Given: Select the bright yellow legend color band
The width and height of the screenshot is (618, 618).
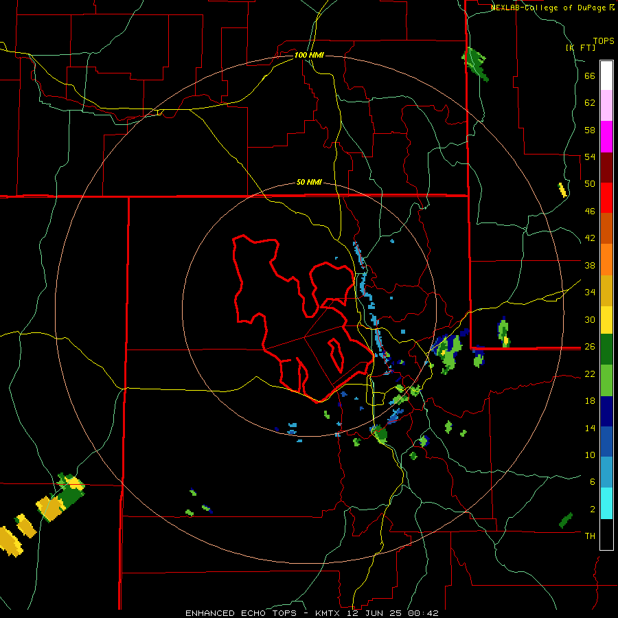Looking at the screenshot, I should [x=606, y=320].
